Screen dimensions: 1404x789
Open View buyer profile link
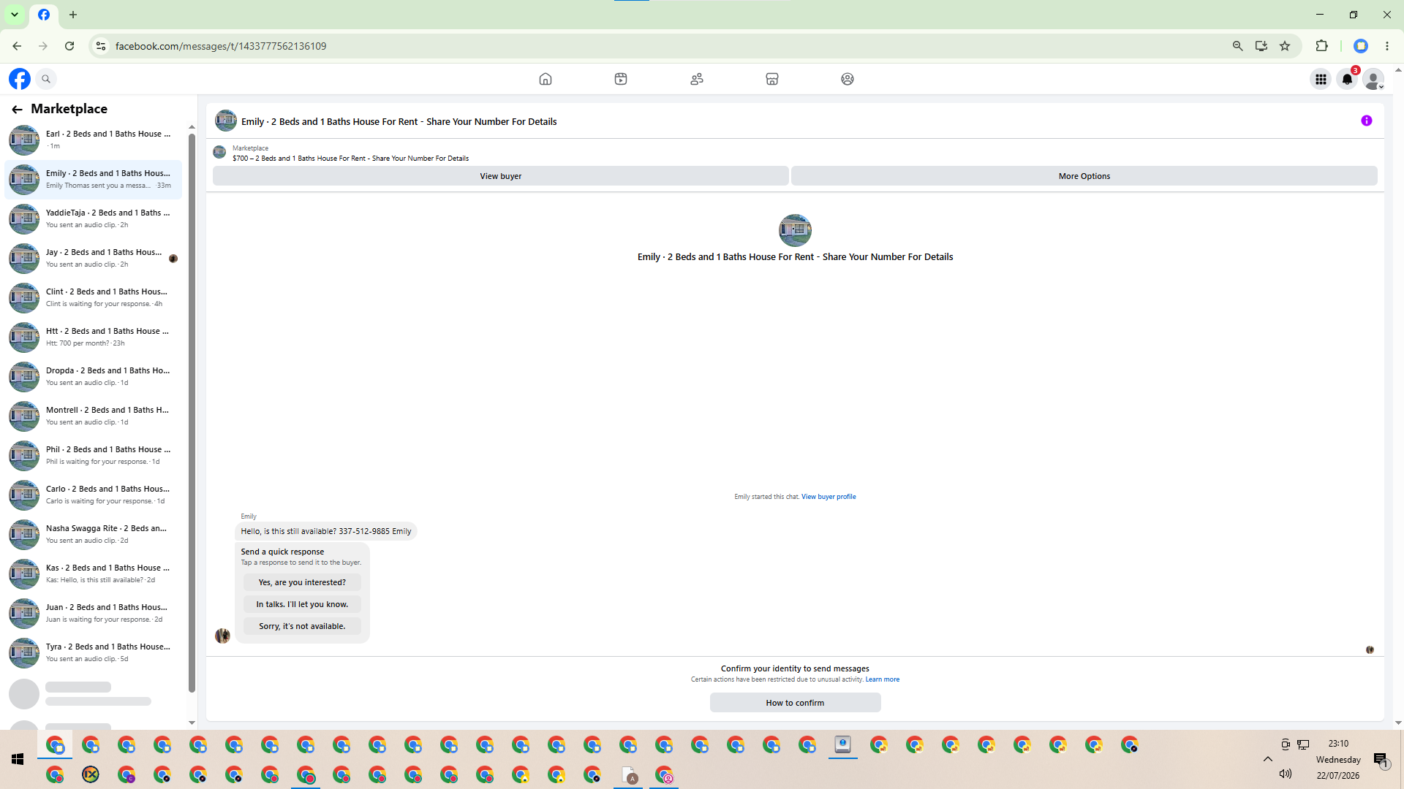click(829, 497)
